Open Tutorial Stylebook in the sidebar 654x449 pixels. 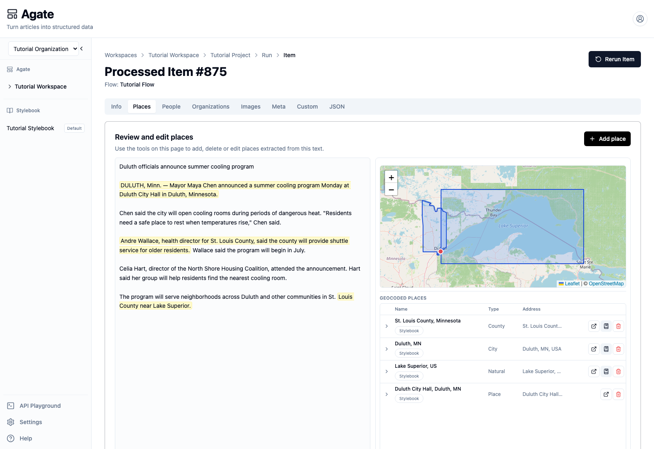tap(31, 128)
